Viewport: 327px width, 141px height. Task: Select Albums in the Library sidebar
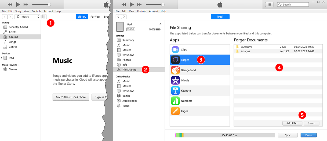(x=20, y=37)
